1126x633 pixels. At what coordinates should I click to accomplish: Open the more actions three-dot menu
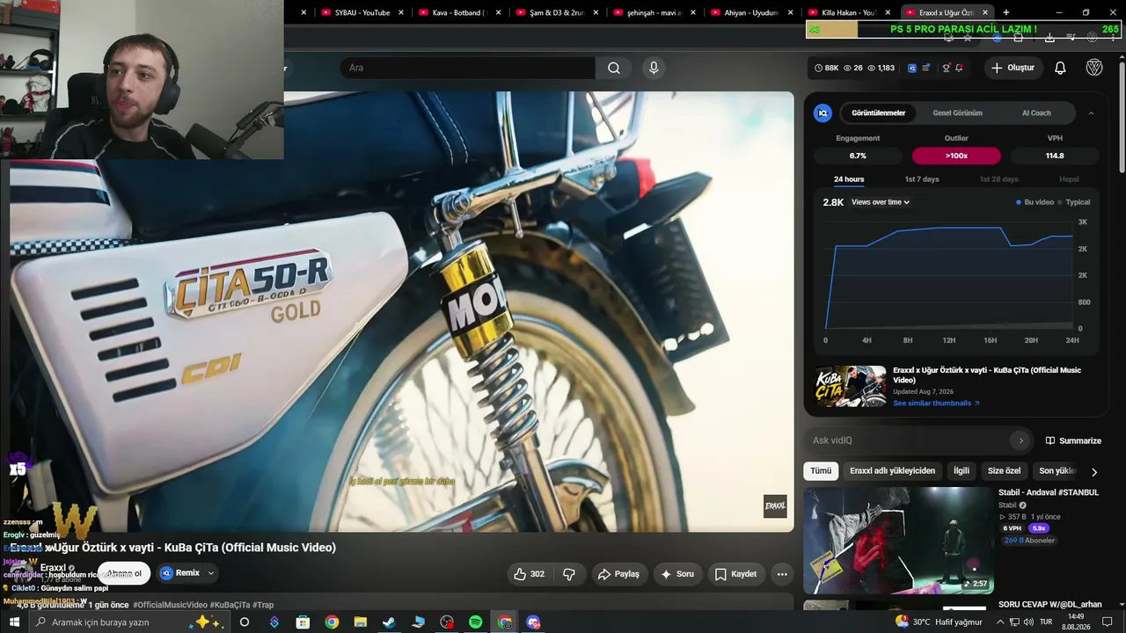coord(782,574)
